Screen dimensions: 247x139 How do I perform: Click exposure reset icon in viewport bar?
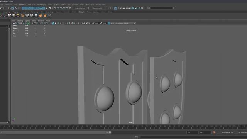tap(93, 23)
